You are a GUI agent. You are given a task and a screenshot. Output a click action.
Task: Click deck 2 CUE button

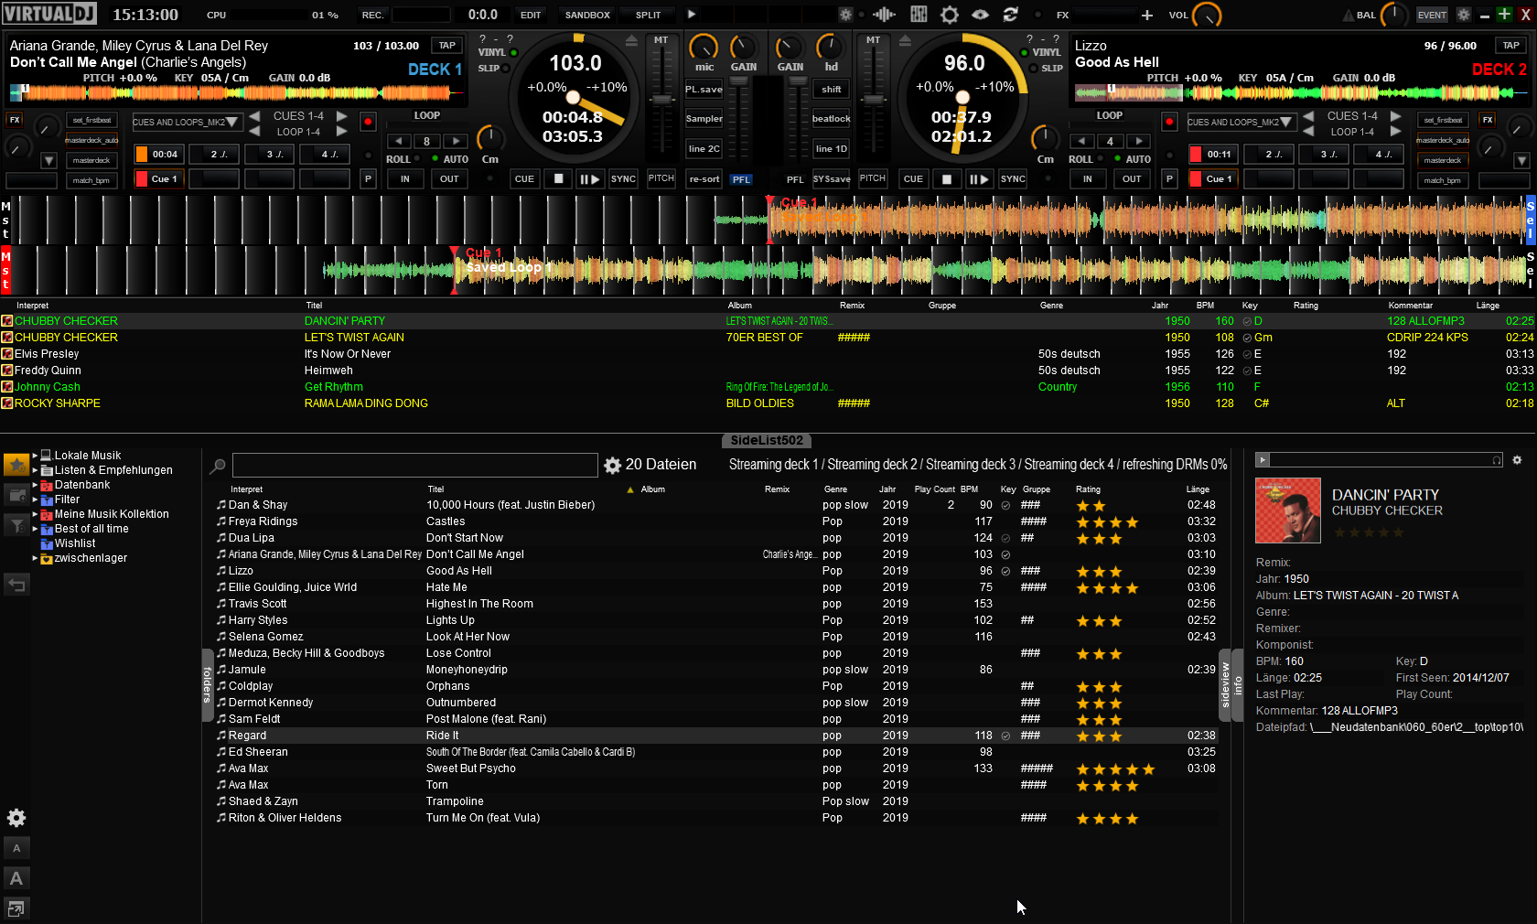coord(913,179)
